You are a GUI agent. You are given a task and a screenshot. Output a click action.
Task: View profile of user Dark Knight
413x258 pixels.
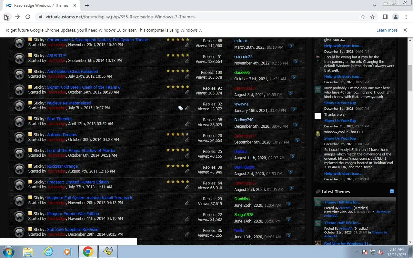pyautogui.click(x=244, y=167)
